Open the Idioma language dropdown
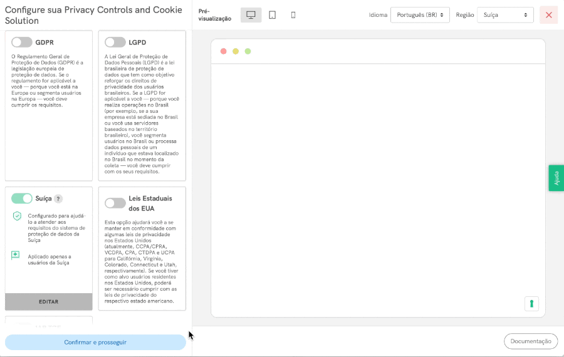This screenshot has width=564, height=357. [x=420, y=15]
